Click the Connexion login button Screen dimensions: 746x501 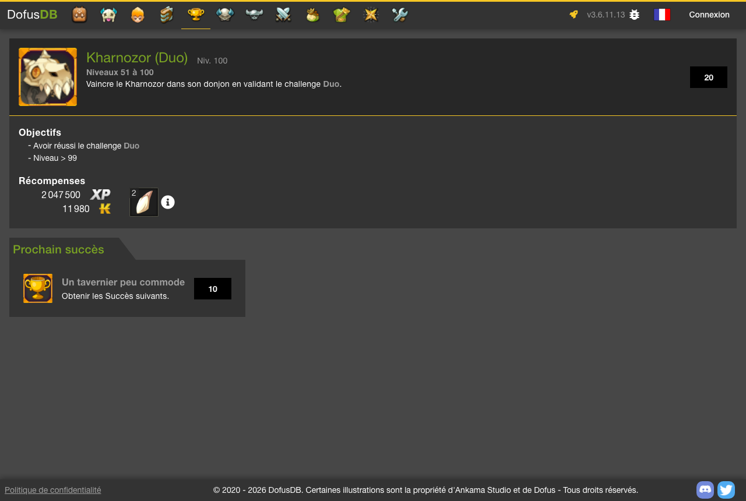[709, 15]
